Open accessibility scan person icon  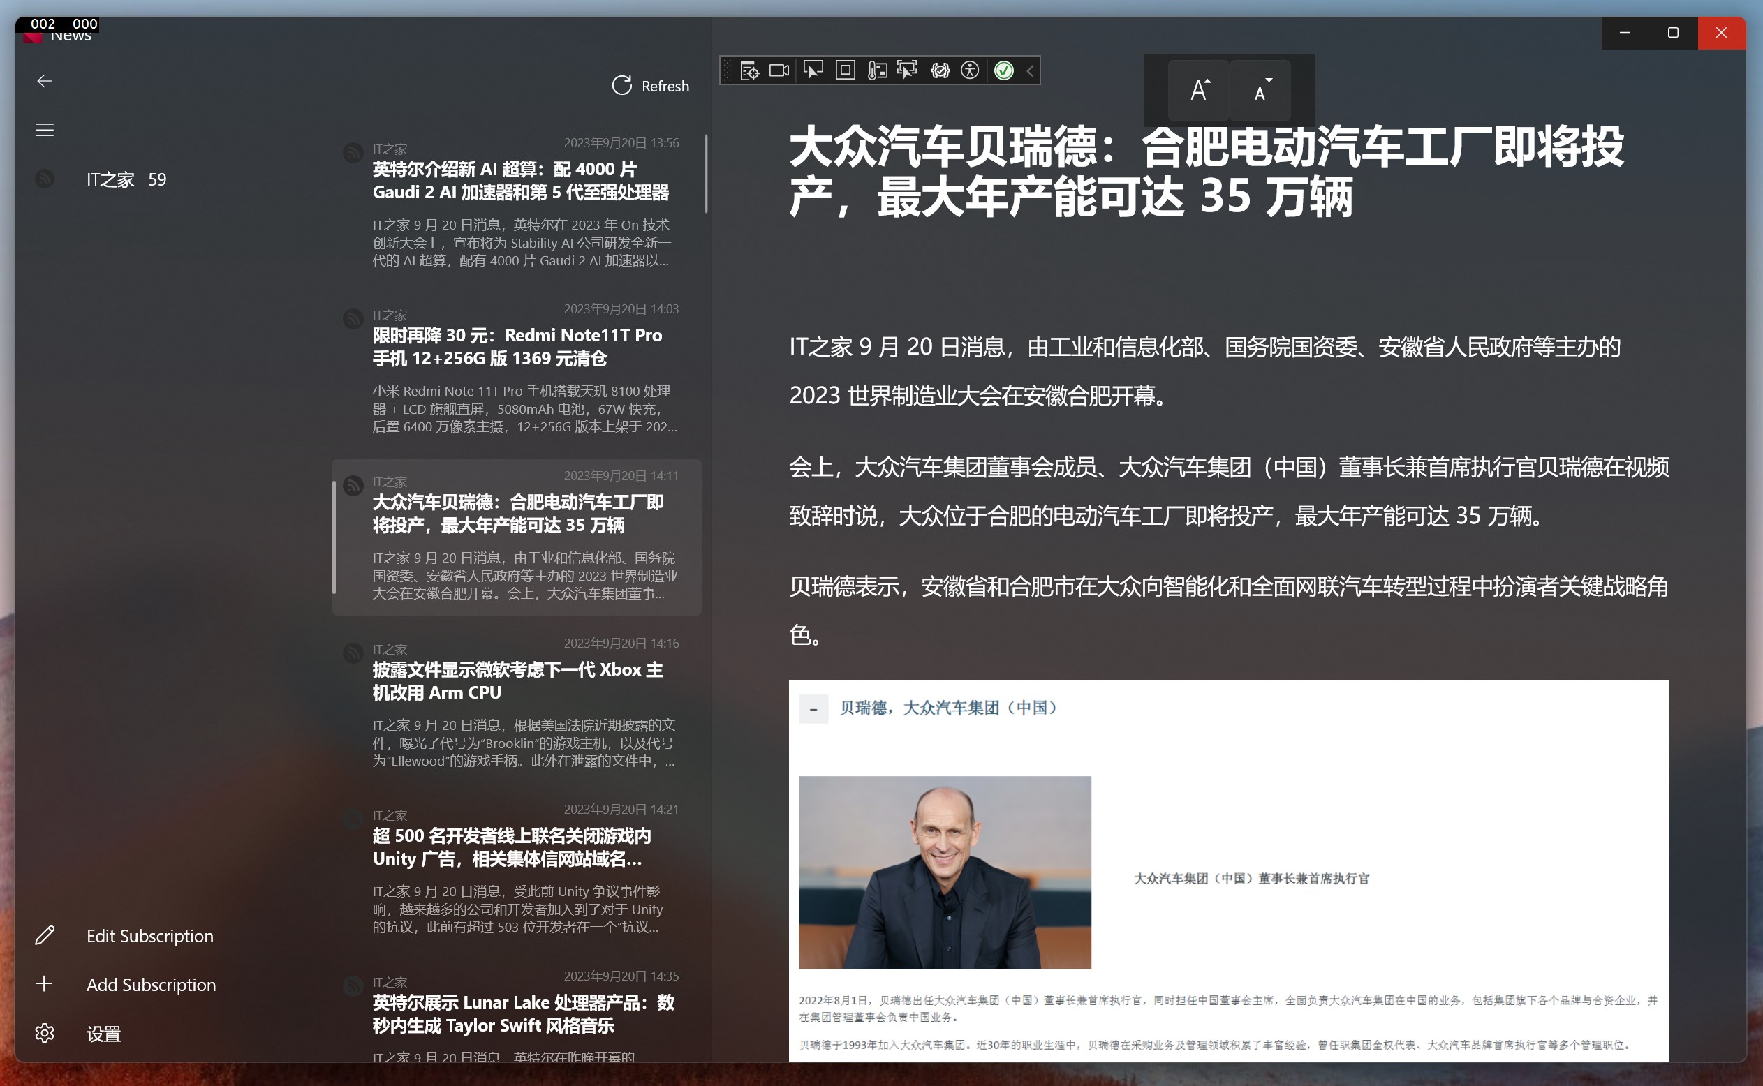(x=970, y=70)
